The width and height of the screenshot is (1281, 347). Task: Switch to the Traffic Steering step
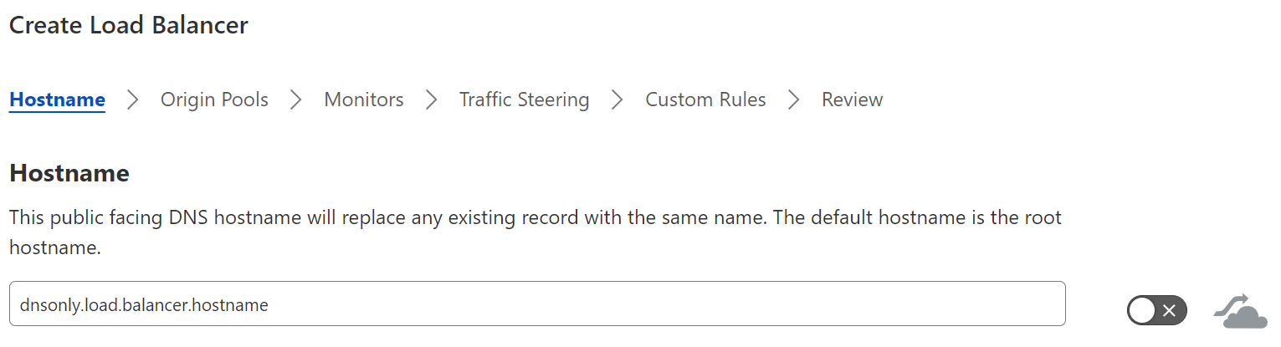[x=525, y=100]
